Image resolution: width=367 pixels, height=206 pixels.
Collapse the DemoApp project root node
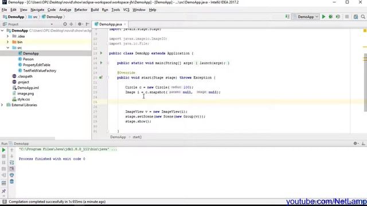(x=2, y=30)
